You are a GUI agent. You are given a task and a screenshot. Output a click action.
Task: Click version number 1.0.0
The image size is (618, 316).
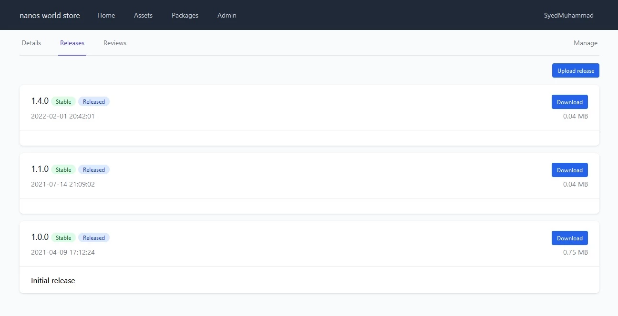point(40,237)
